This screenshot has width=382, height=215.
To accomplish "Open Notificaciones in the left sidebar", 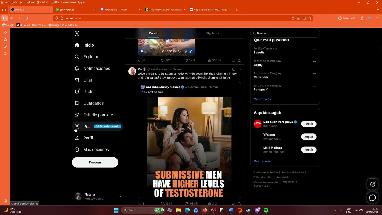I will pos(92,68).
